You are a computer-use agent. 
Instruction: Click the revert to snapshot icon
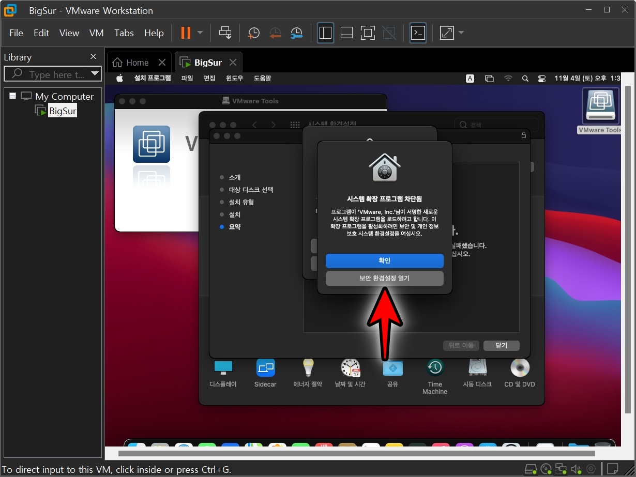click(x=275, y=33)
